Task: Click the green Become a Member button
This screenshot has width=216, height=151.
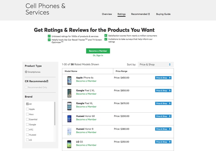Action: 98,51
